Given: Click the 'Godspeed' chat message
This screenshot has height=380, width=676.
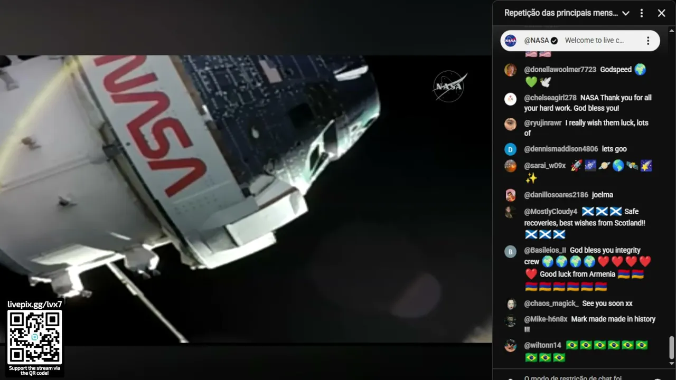Looking at the screenshot, I should [616, 70].
